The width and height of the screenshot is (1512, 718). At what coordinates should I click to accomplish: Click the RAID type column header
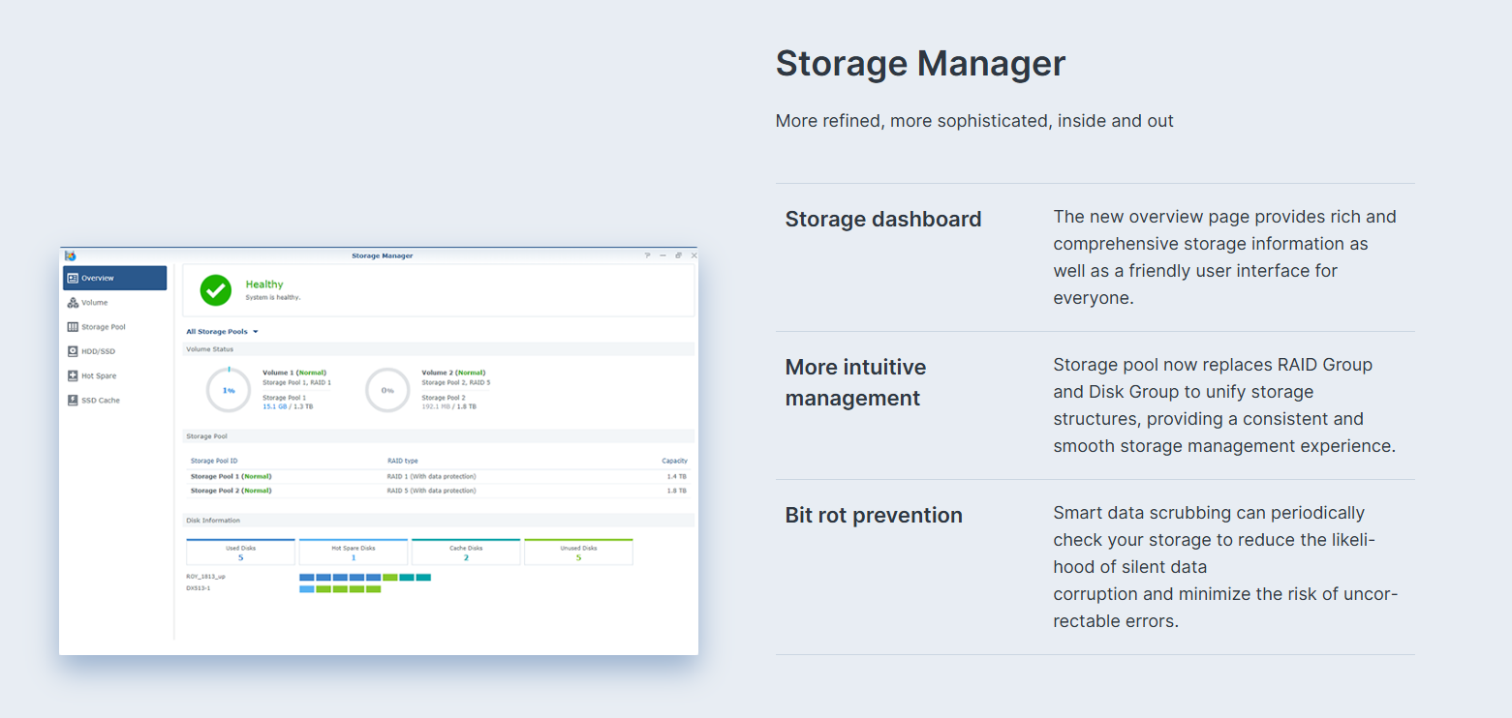point(403,461)
